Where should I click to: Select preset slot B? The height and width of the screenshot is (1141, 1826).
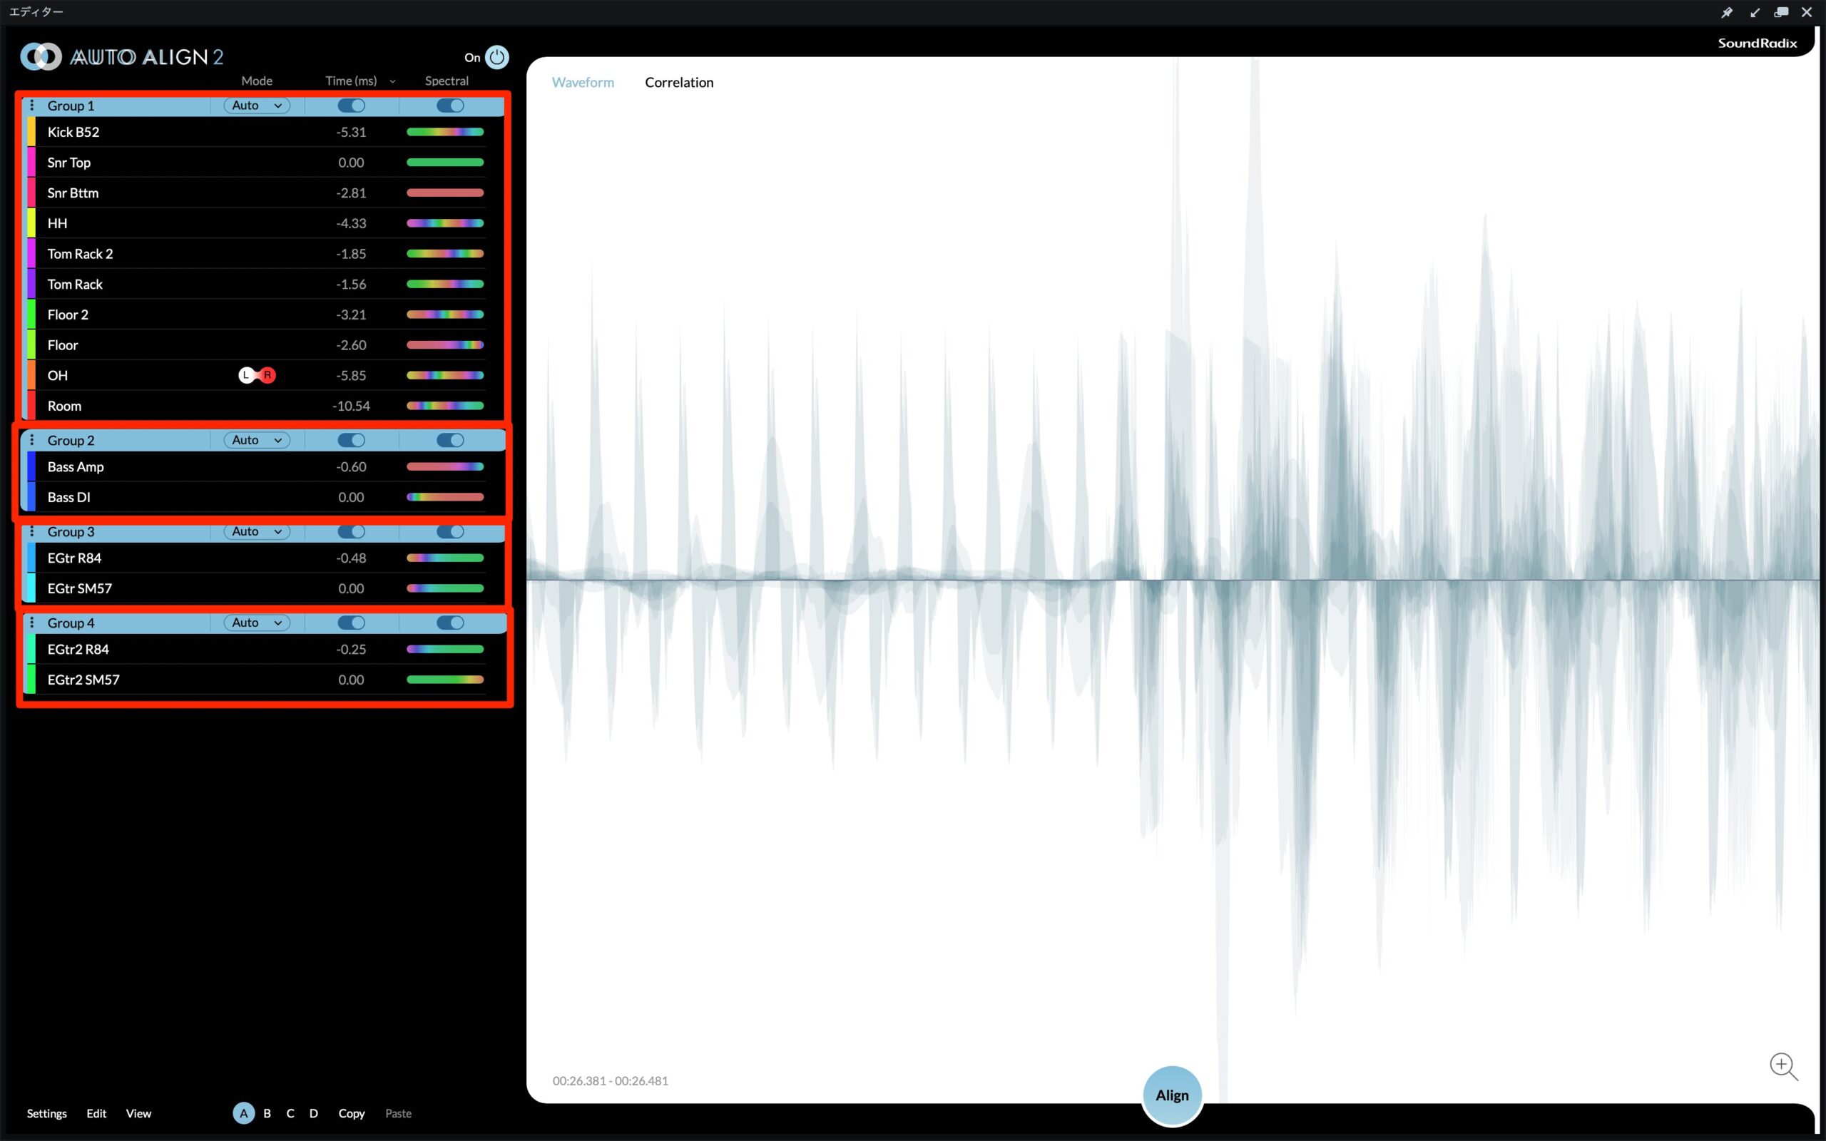267,1113
